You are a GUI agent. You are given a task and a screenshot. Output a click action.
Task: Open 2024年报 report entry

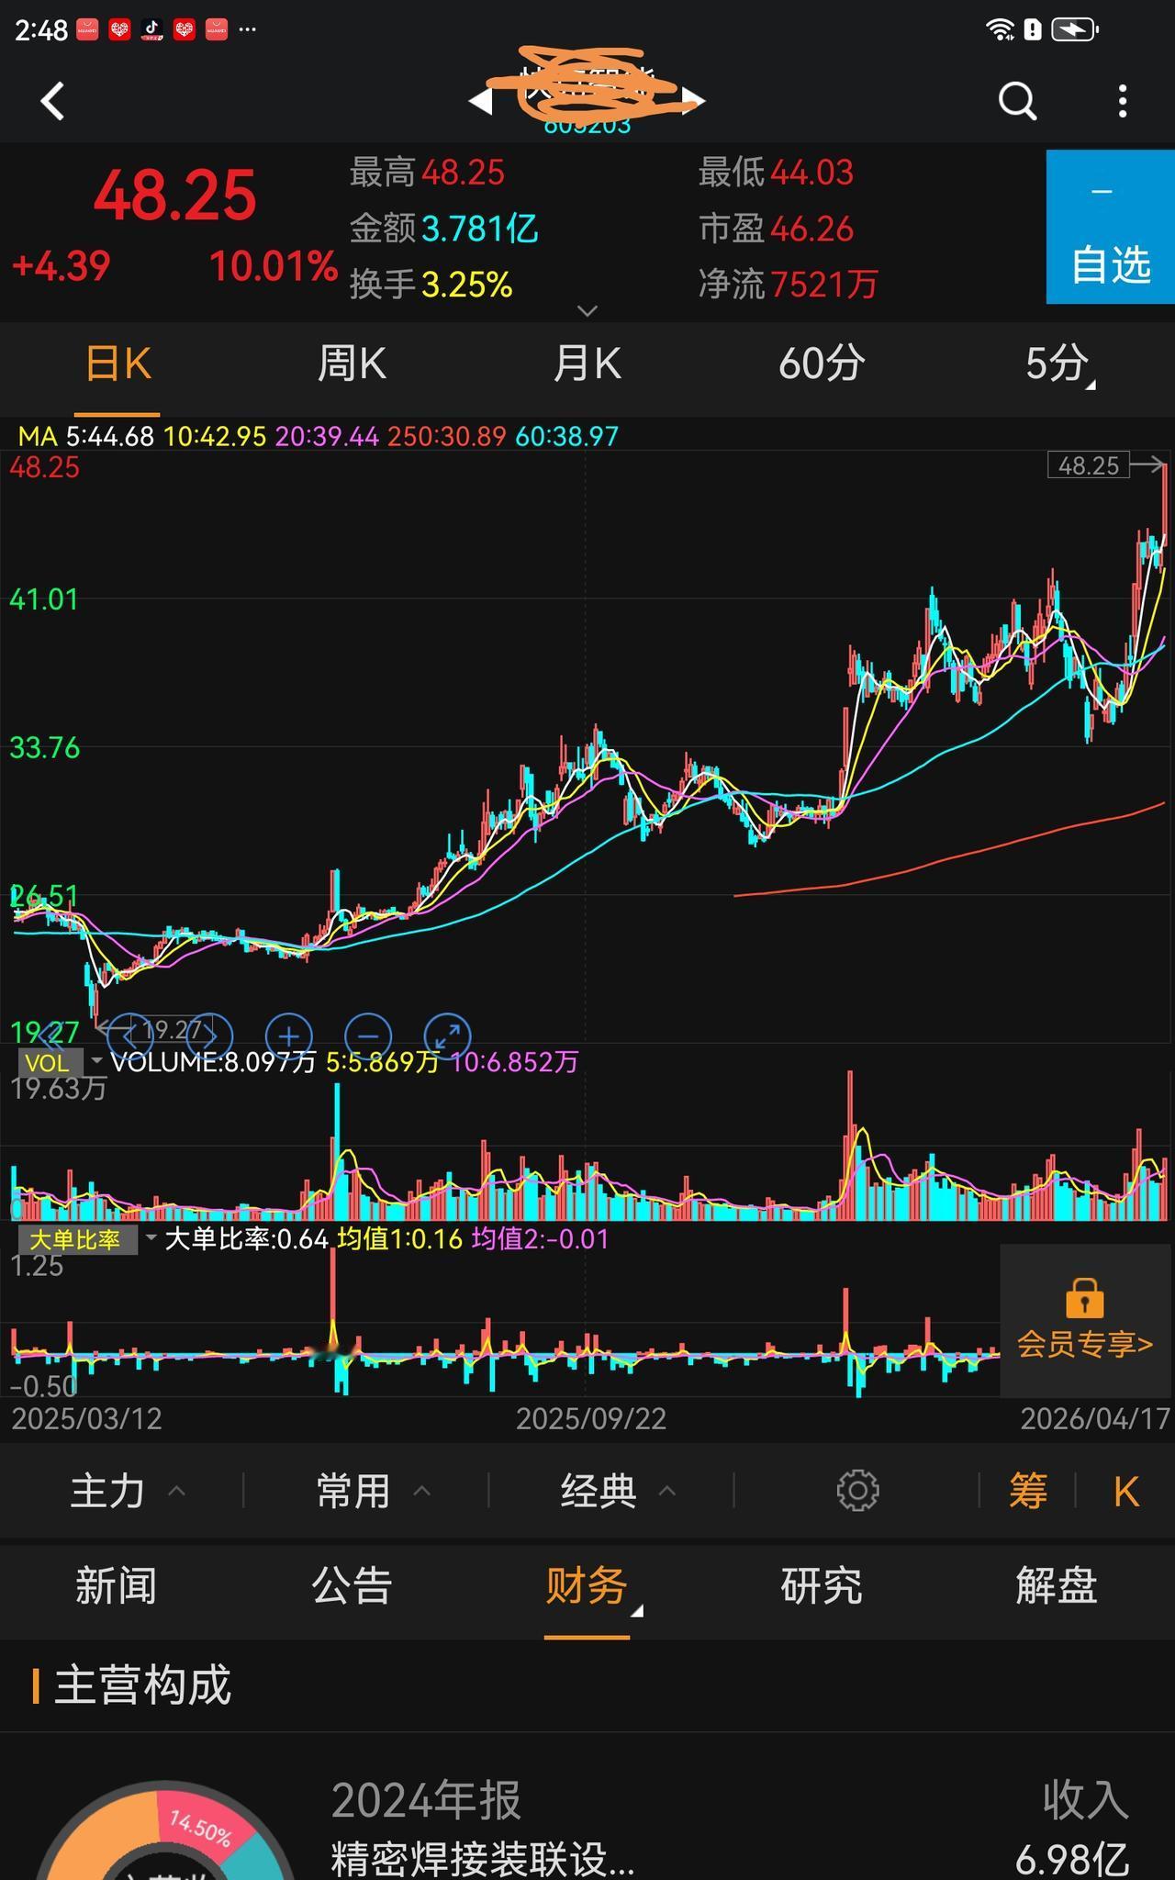click(426, 1800)
